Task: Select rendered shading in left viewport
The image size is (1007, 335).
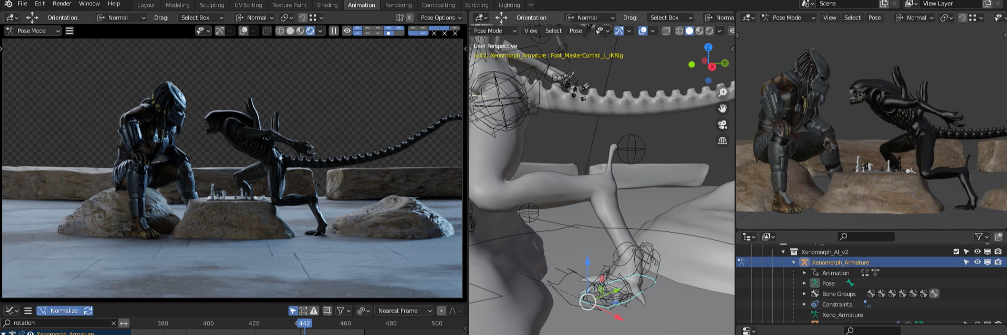Action: coord(310,31)
